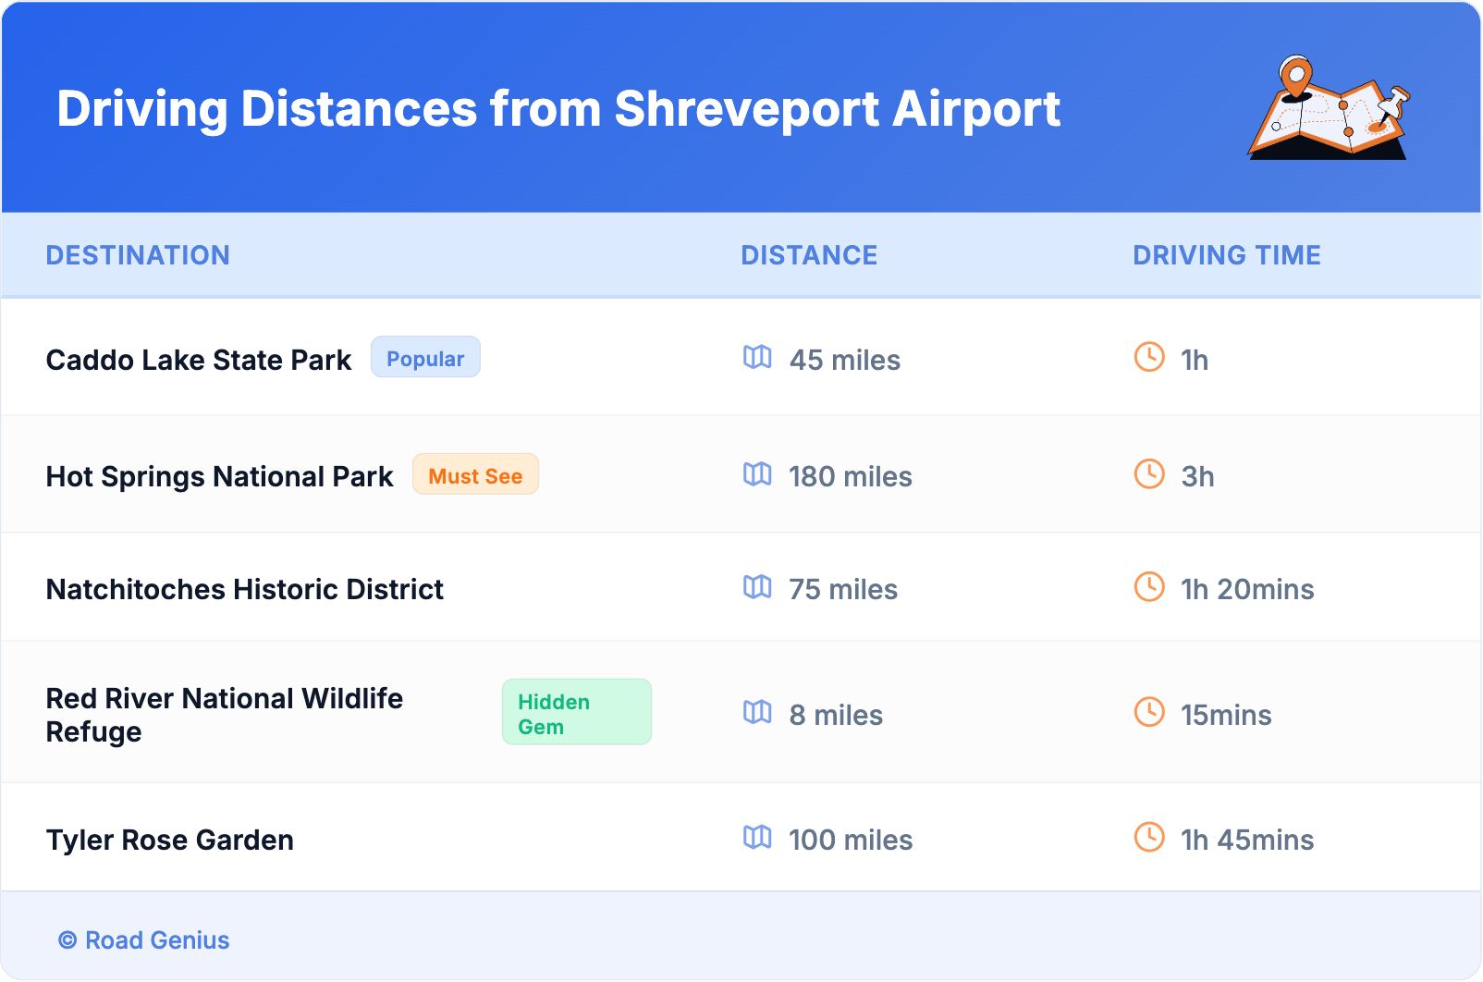Click the map illustration with location pin
Image resolution: width=1483 pixels, height=982 pixels.
1330,108
